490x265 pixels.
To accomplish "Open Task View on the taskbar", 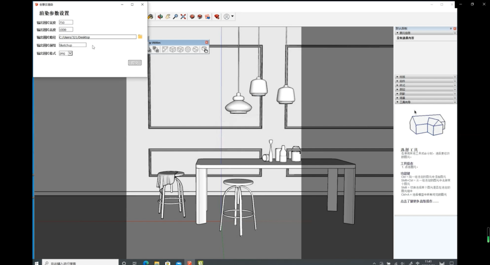I will 134,264.
